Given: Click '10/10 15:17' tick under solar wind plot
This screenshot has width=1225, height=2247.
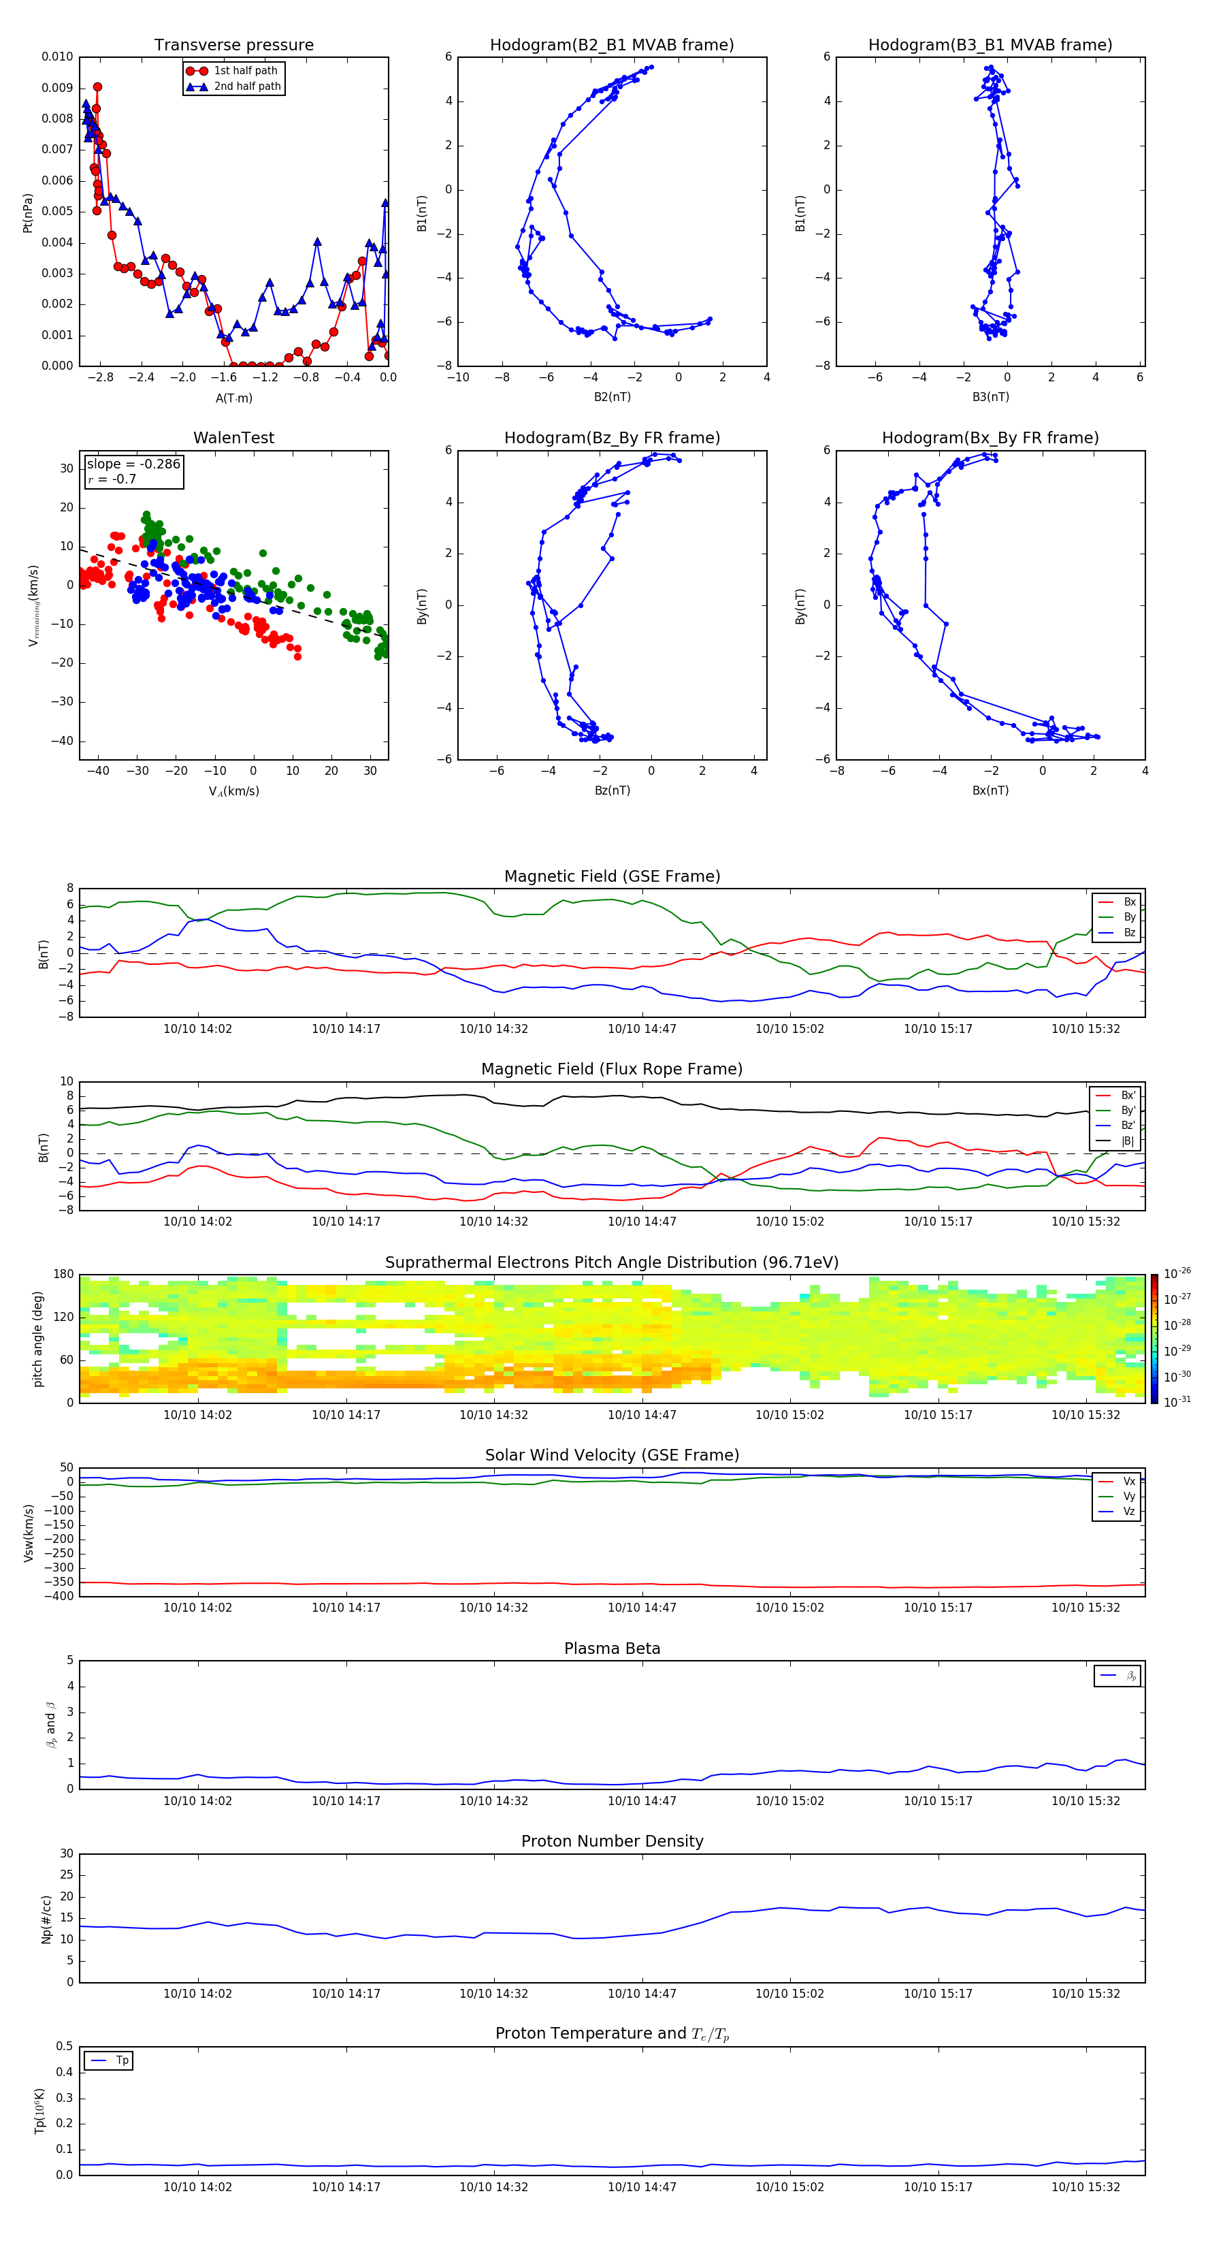Looking at the screenshot, I should coord(937,1608).
